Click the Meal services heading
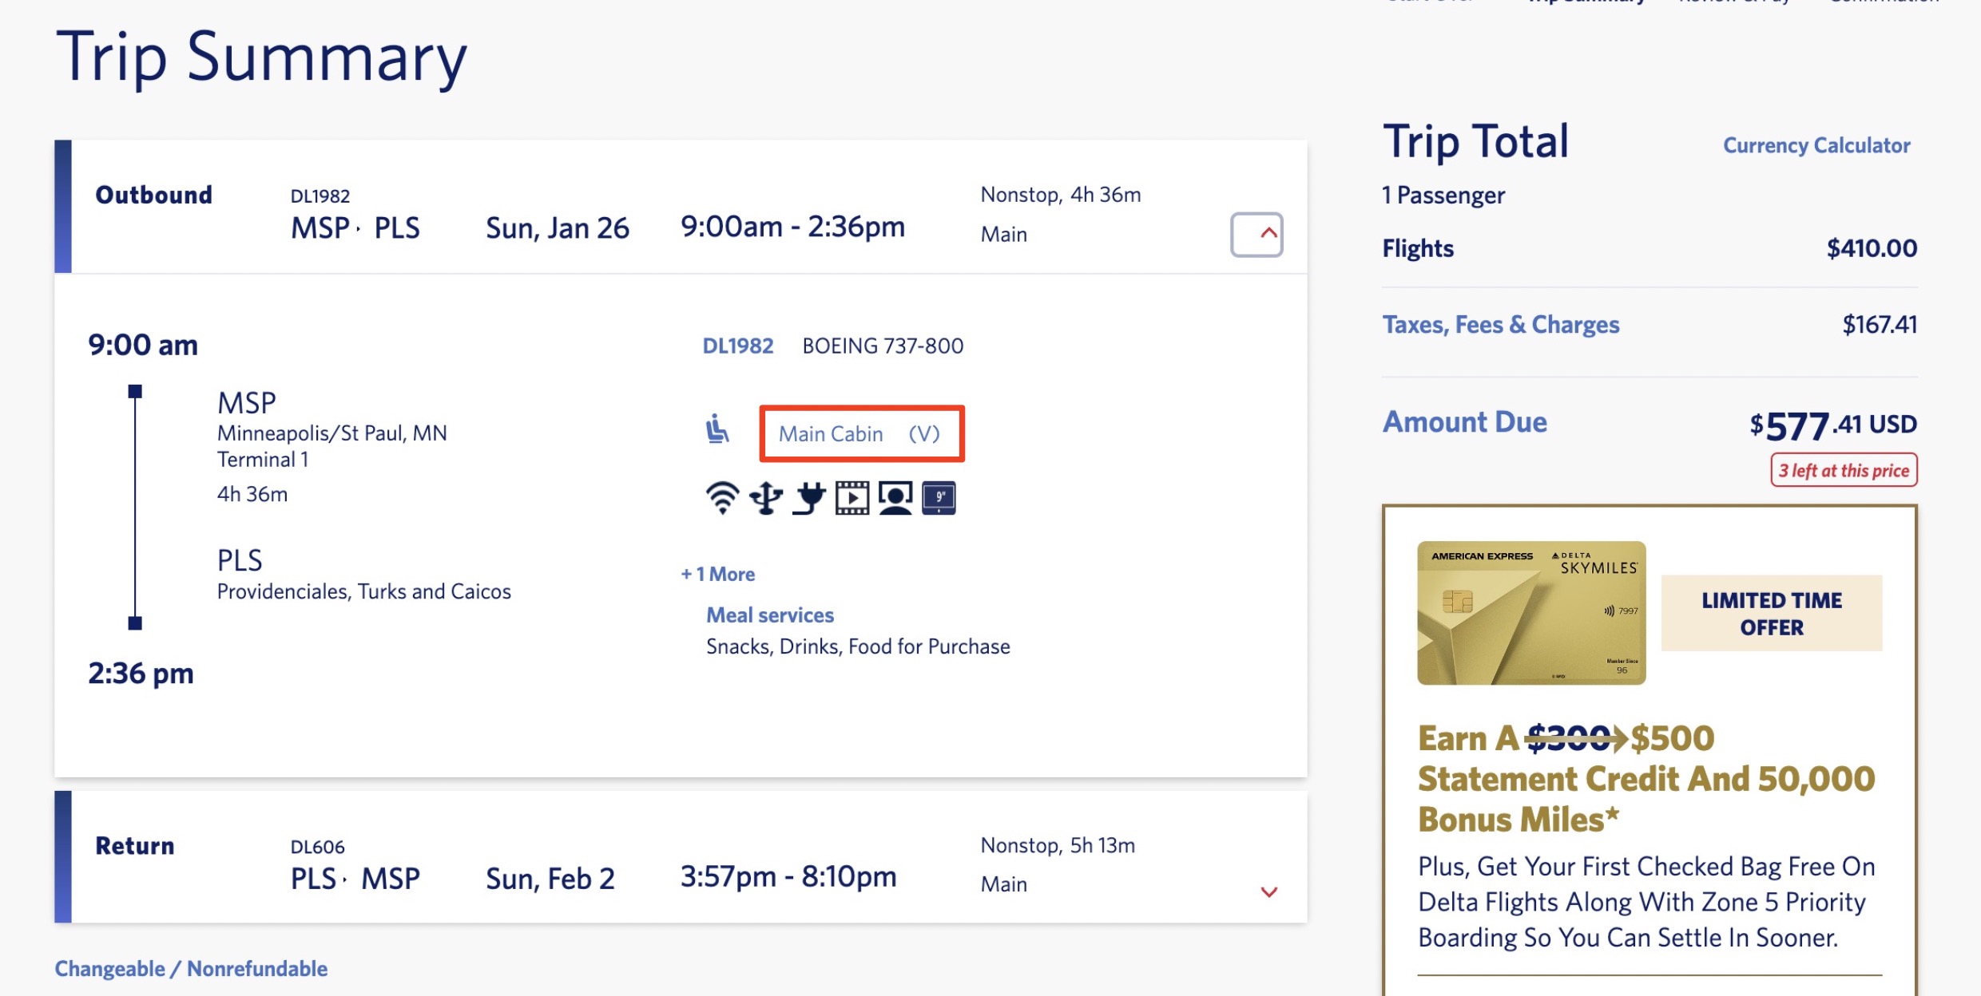Screen dimensions: 1981x996 click(x=769, y=615)
